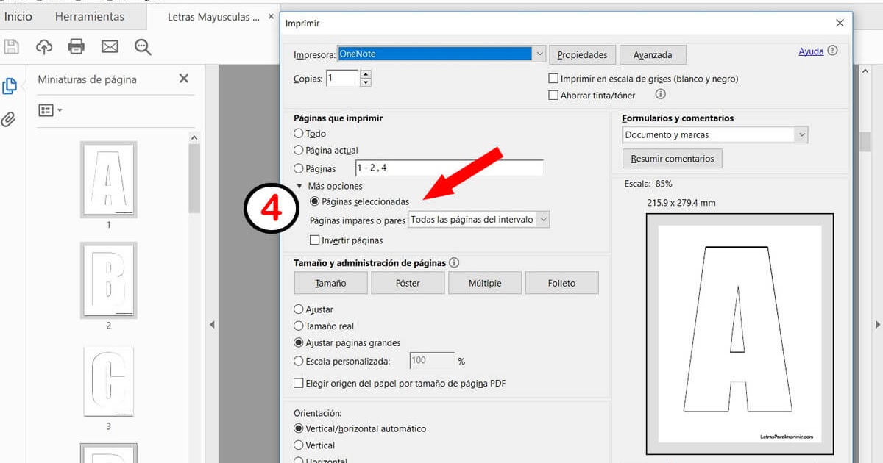Enable Imprimir en escala de grises checkbox
The height and width of the screenshot is (463, 883).
coord(554,79)
